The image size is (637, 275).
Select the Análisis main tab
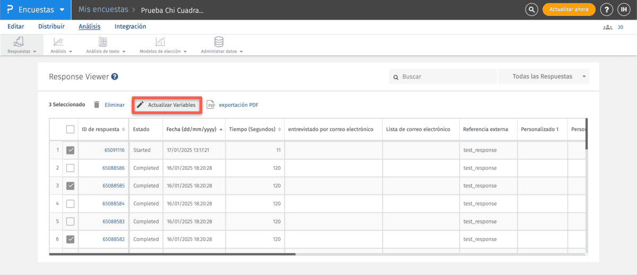(x=90, y=27)
